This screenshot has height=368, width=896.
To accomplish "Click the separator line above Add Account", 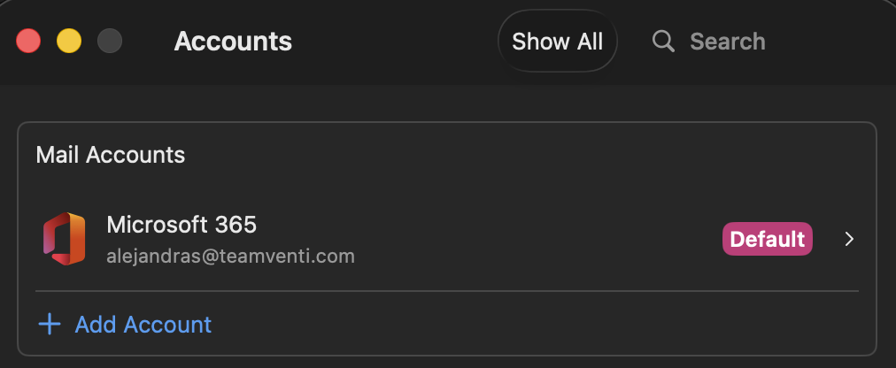I will click(x=447, y=290).
